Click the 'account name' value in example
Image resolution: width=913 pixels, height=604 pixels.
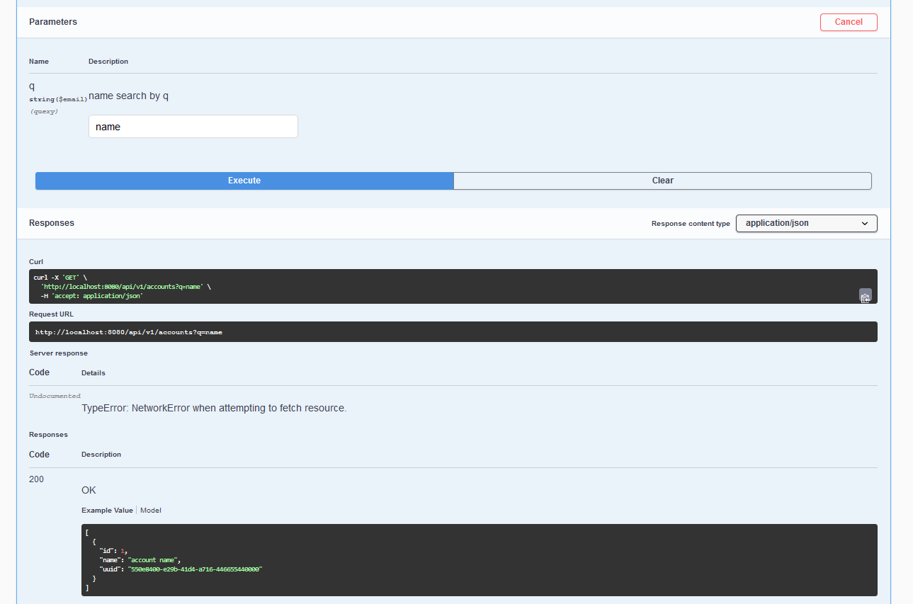click(x=154, y=560)
